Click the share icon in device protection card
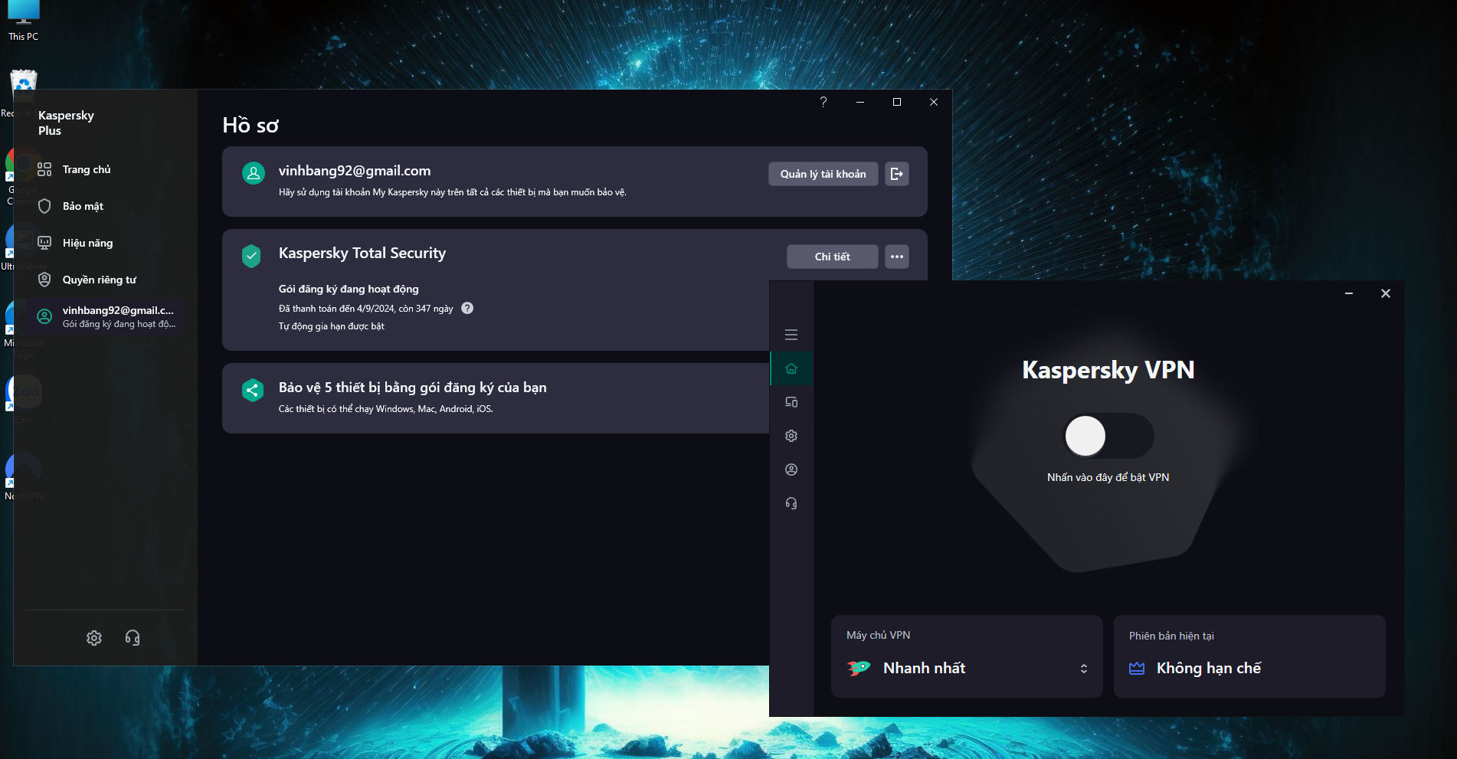Viewport: 1457px width, 759px height. (x=253, y=391)
